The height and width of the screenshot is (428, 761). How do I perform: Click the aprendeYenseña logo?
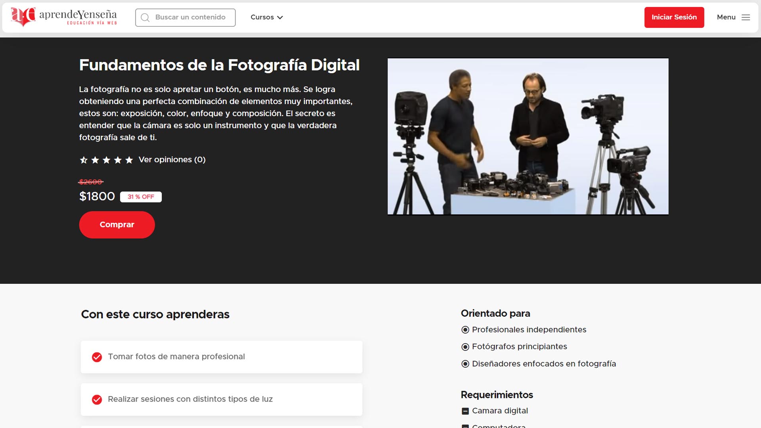64,17
